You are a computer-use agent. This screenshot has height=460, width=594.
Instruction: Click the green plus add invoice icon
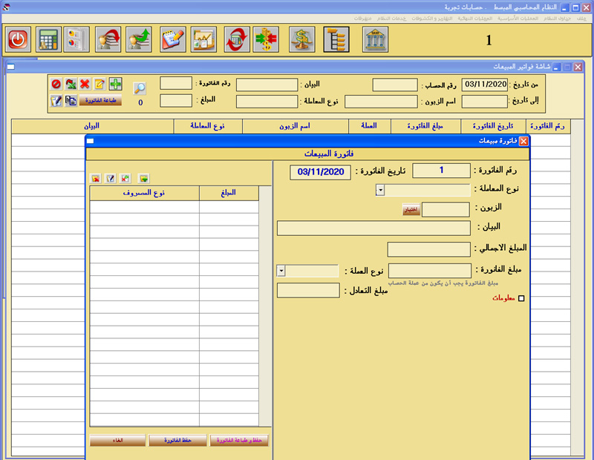116,84
